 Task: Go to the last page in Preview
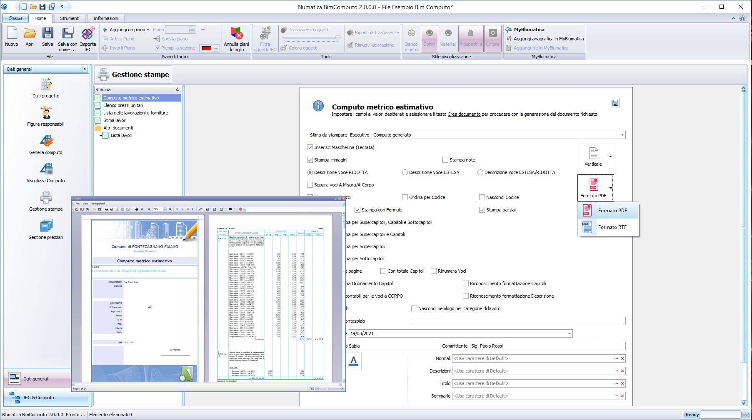(193, 209)
